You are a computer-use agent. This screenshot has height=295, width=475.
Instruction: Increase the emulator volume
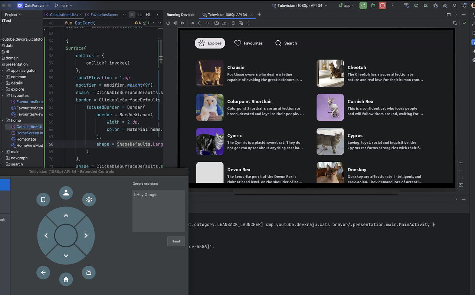click(175, 23)
